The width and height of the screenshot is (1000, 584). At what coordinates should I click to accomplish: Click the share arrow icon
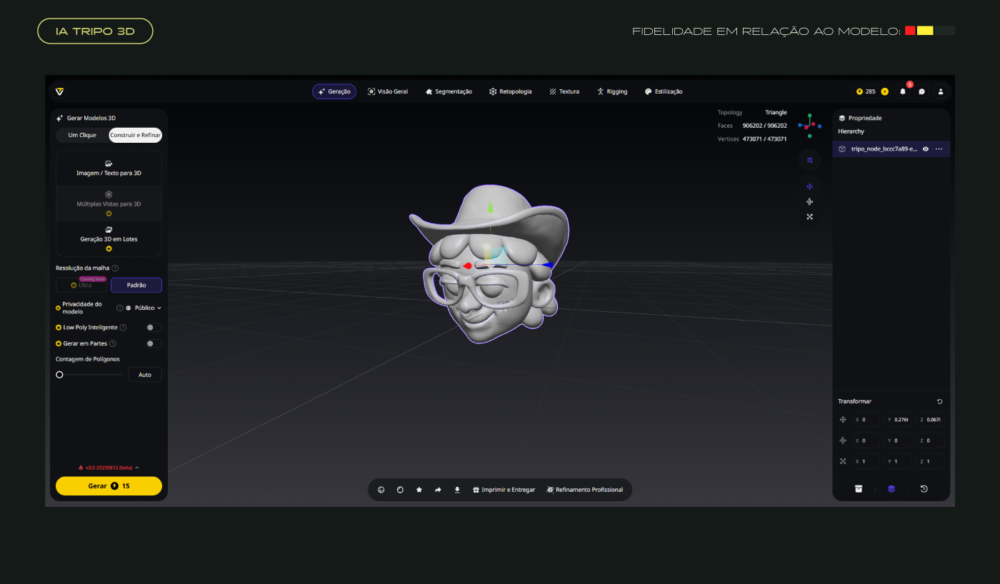(438, 490)
